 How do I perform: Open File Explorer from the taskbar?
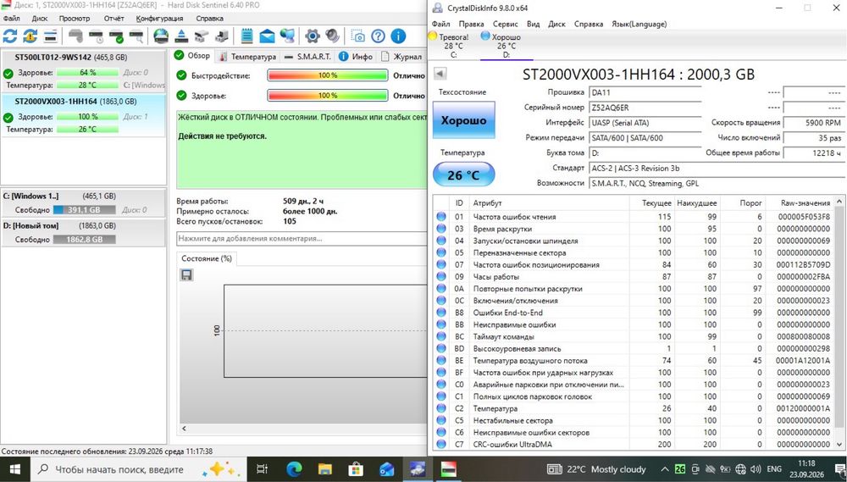click(324, 469)
